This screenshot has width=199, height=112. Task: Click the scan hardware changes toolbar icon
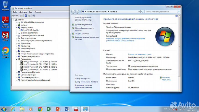[34, 16]
